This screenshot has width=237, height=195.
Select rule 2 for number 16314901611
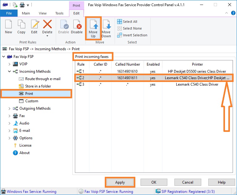(x=154, y=78)
